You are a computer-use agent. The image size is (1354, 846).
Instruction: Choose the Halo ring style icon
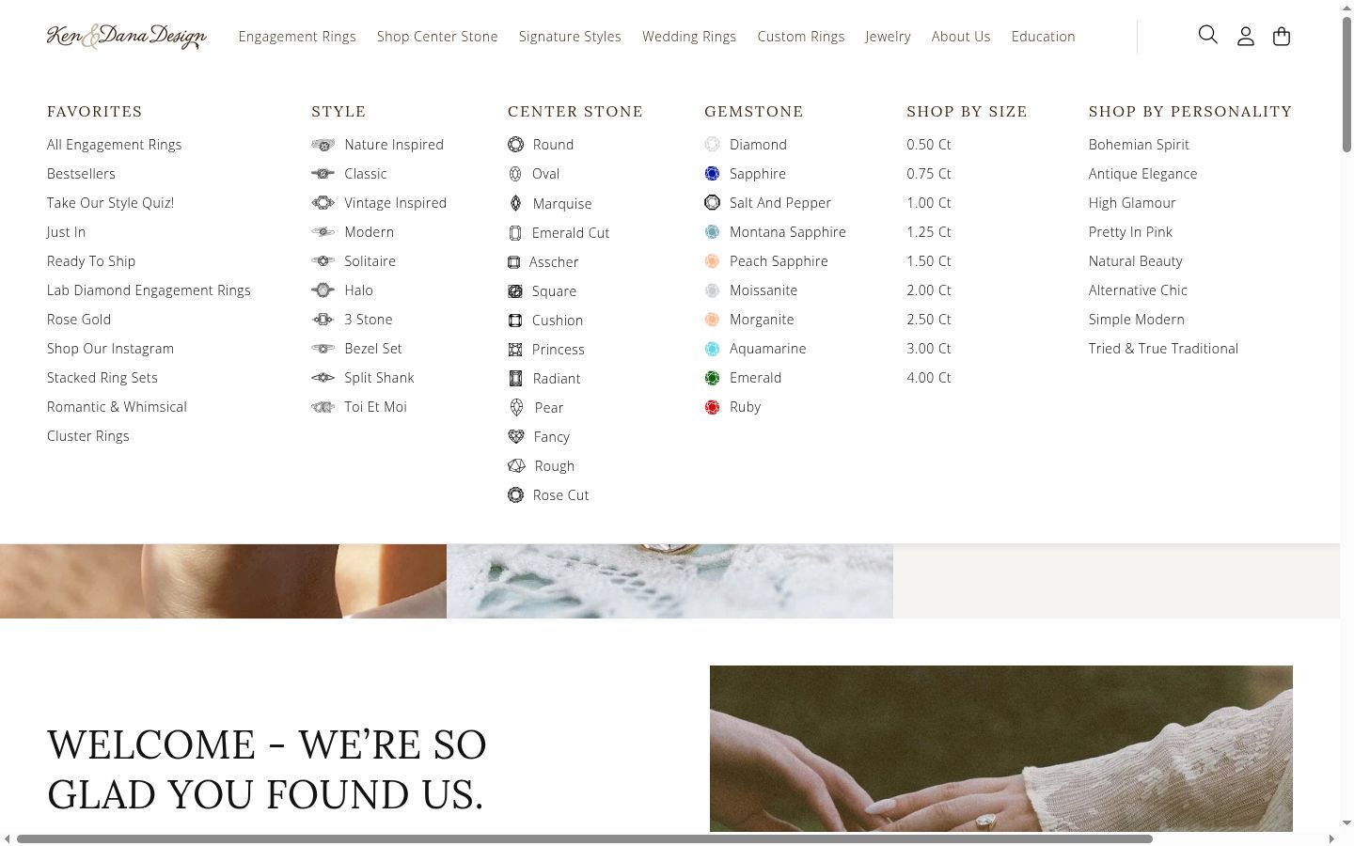click(323, 290)
